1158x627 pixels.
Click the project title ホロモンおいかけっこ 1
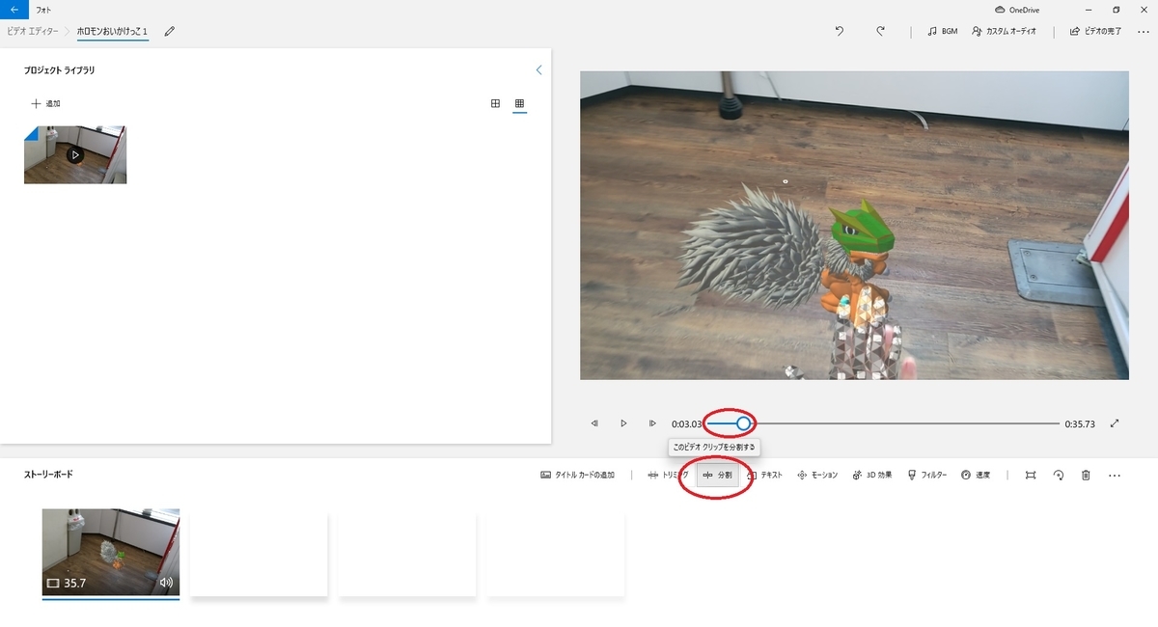tap(112, 31)
